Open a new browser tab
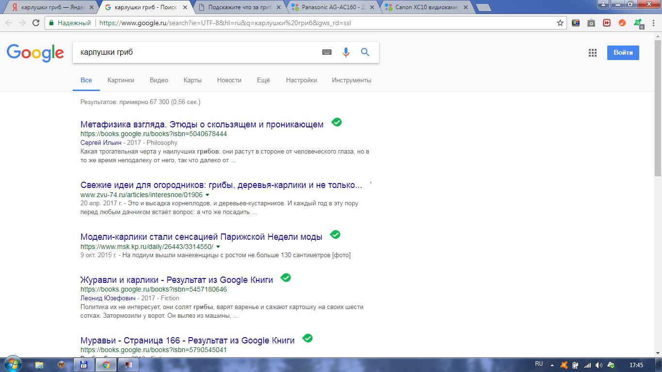The image size is (662, 372). click(x=484, y=8)
